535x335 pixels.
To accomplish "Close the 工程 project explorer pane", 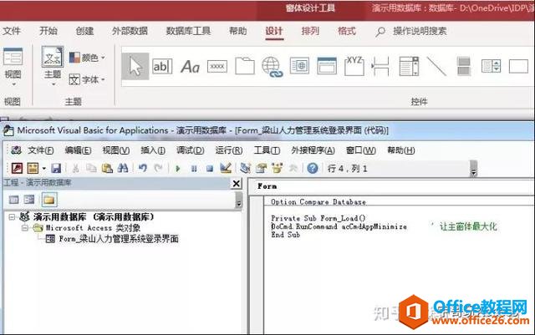I will pos(236,184).
